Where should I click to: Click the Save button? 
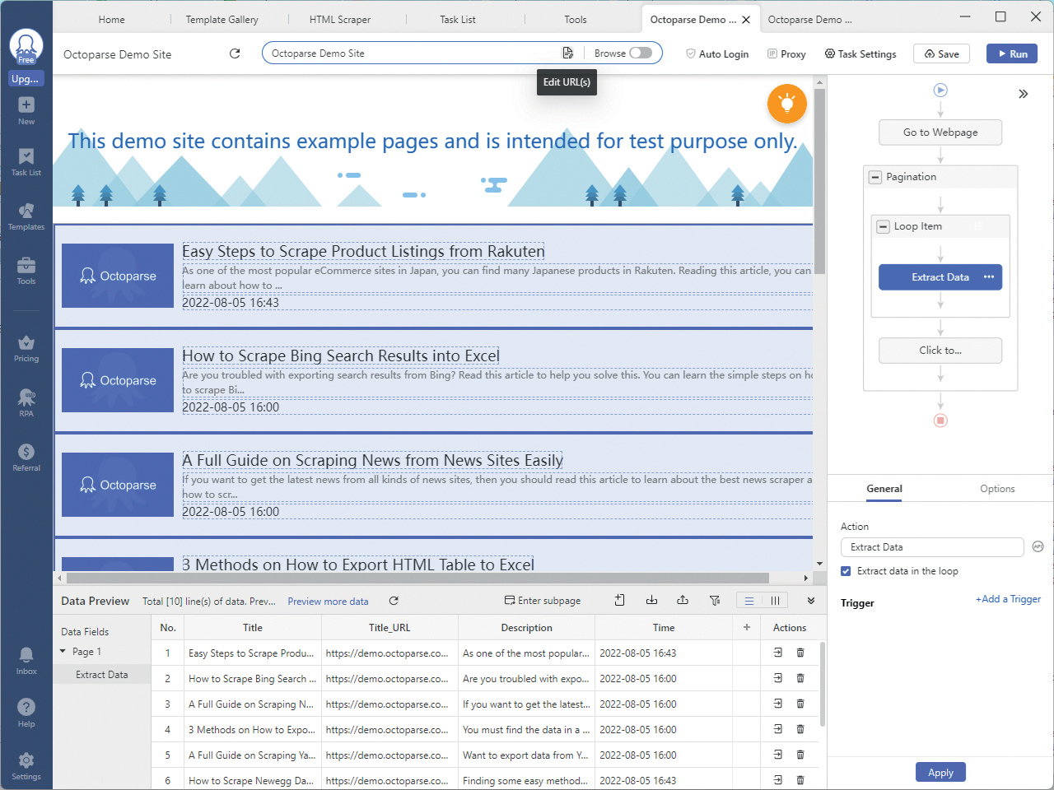point(941,53)
